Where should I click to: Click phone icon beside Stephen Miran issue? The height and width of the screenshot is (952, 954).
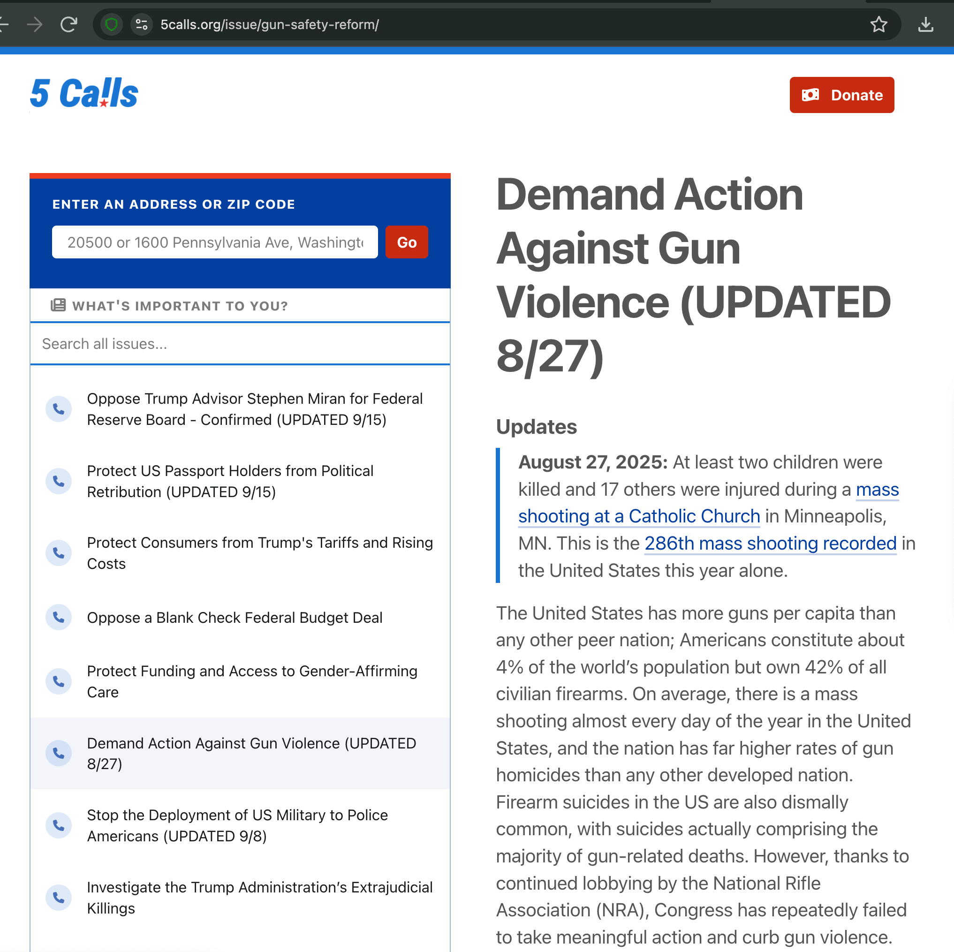(59, 409)
